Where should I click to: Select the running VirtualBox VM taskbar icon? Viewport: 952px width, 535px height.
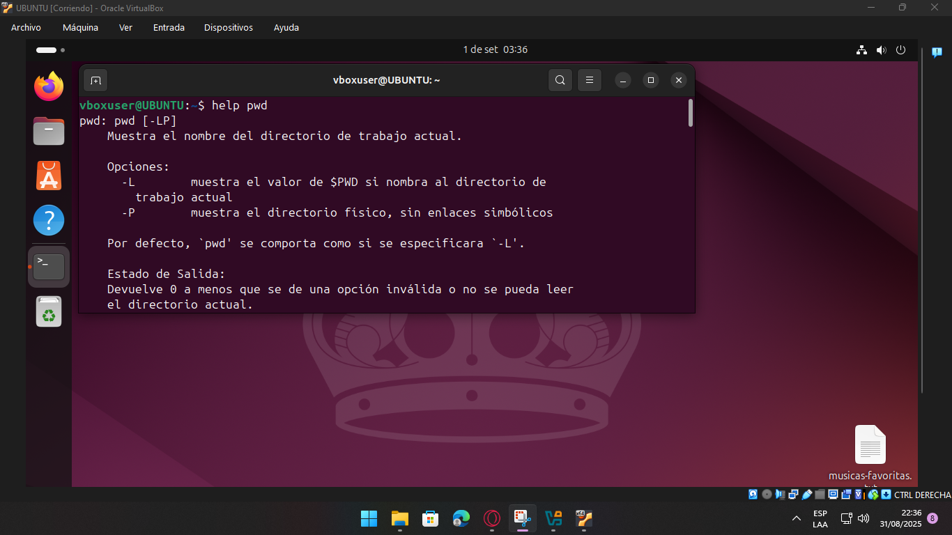coord(584,518)
